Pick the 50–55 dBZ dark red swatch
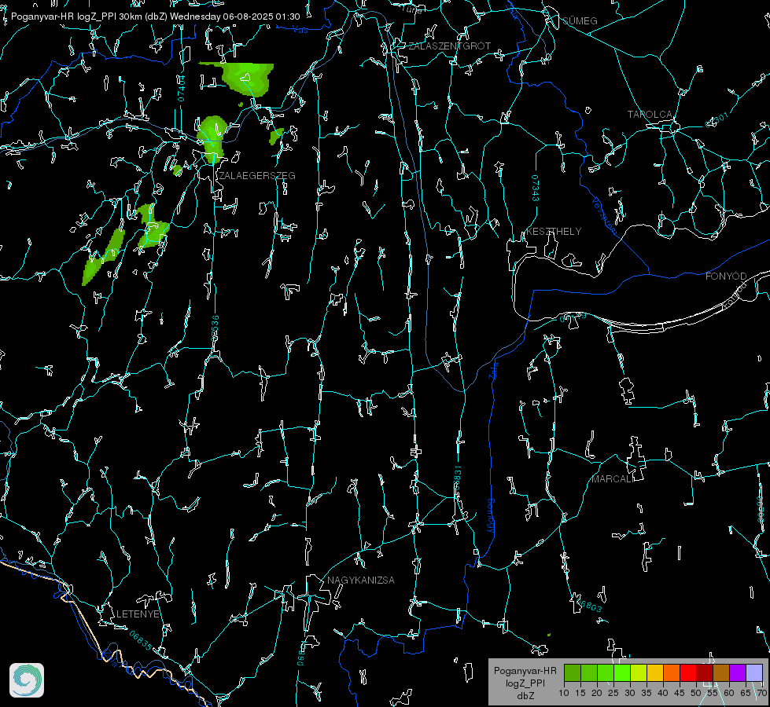 [x=705, y=672]
